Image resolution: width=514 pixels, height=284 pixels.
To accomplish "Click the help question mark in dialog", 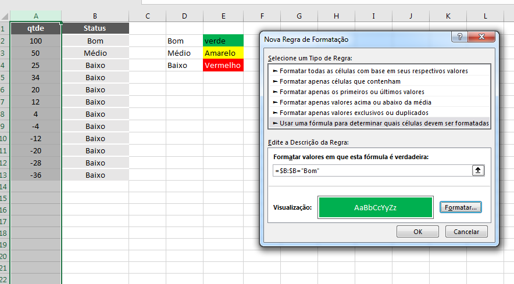I will (x=459, y=37).
